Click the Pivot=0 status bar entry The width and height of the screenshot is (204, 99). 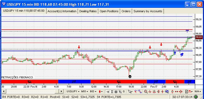(55, 97)
